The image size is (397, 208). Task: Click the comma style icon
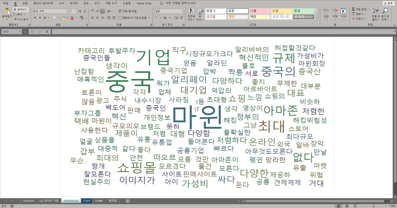[x=170, y=18]
